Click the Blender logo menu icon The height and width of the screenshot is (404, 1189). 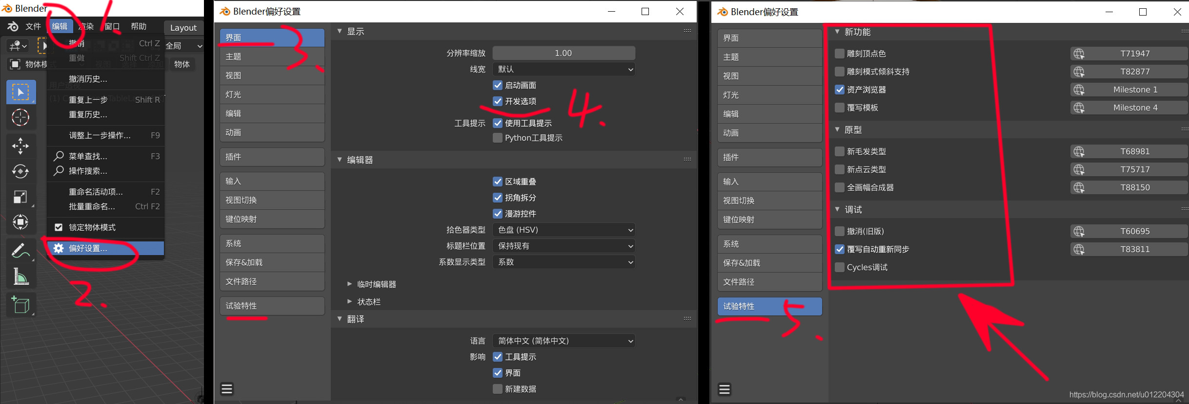coord(13,26)
